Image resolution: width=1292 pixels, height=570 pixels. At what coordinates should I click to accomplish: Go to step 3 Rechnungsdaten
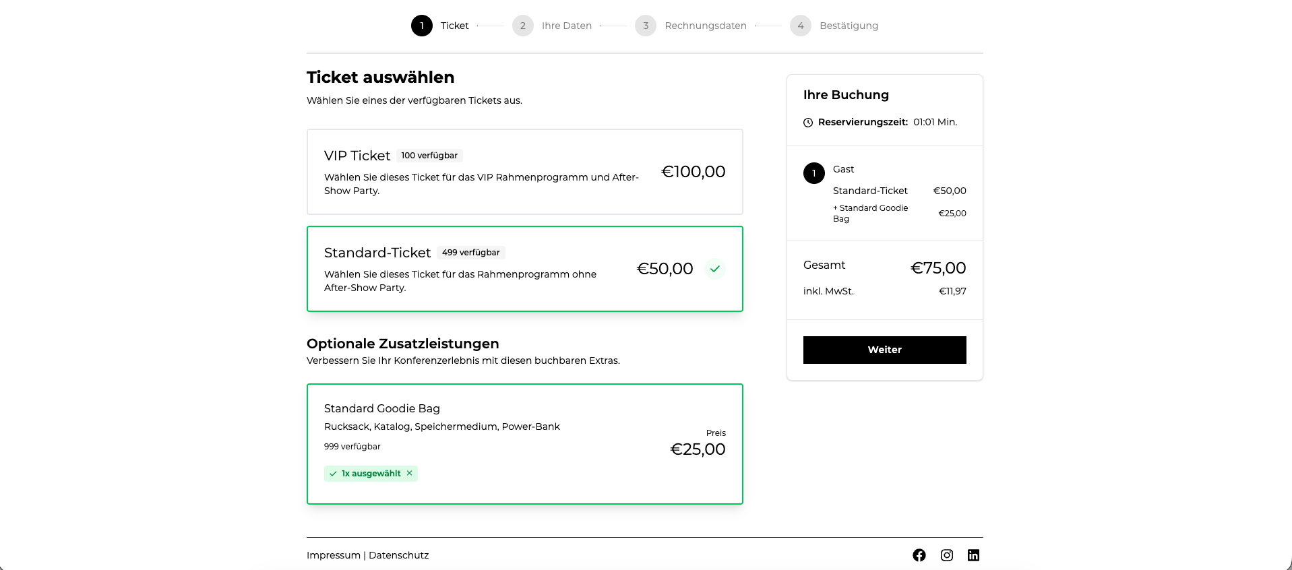coord(646,26)
